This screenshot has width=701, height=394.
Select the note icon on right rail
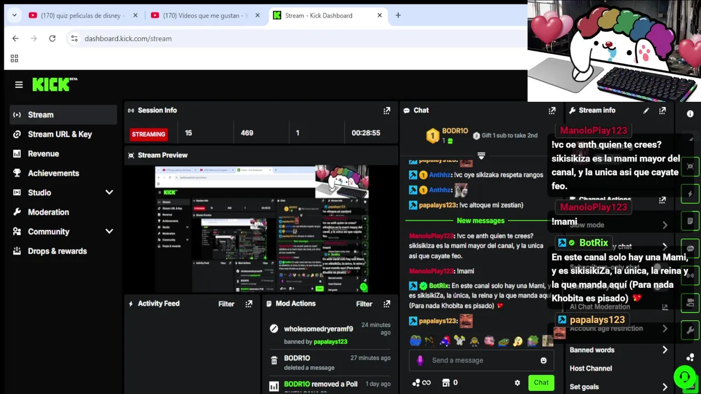[x=690, y=221]
